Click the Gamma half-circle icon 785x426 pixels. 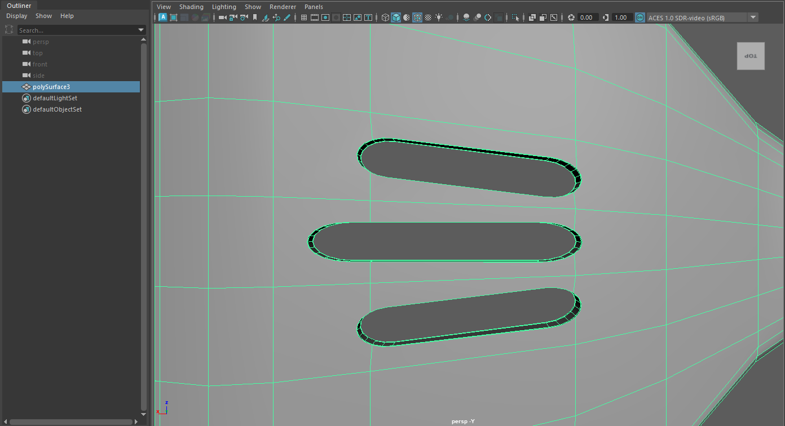(605, 17)
